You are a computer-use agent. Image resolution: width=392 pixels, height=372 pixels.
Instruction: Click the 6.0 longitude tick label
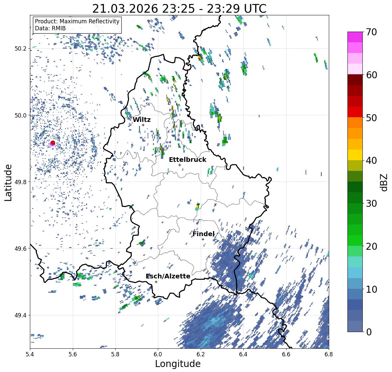(158, 354)
